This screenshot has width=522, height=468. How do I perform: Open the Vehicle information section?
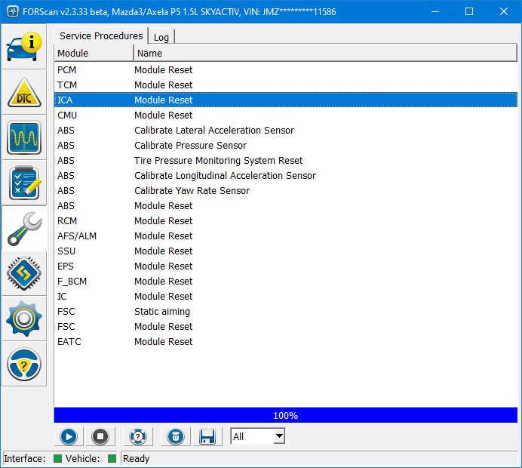coord(24,47)
